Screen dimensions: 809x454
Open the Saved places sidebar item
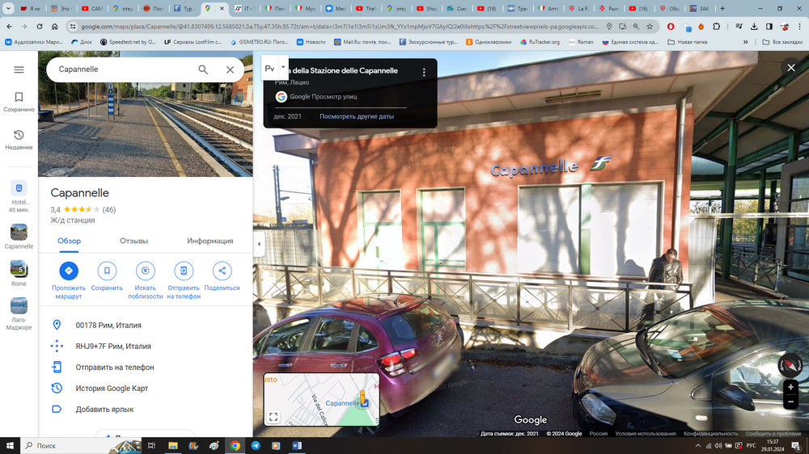tap(19, 102)
